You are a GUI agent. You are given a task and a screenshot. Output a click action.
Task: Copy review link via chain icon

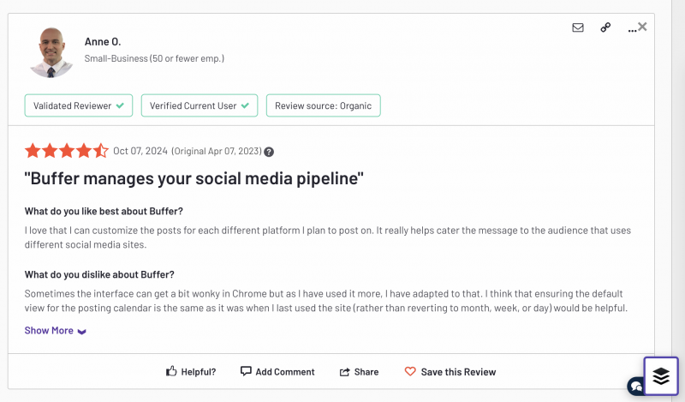click(605, 27)
